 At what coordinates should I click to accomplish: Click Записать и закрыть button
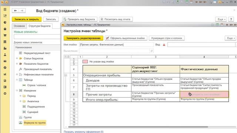[x=27, y=19]
